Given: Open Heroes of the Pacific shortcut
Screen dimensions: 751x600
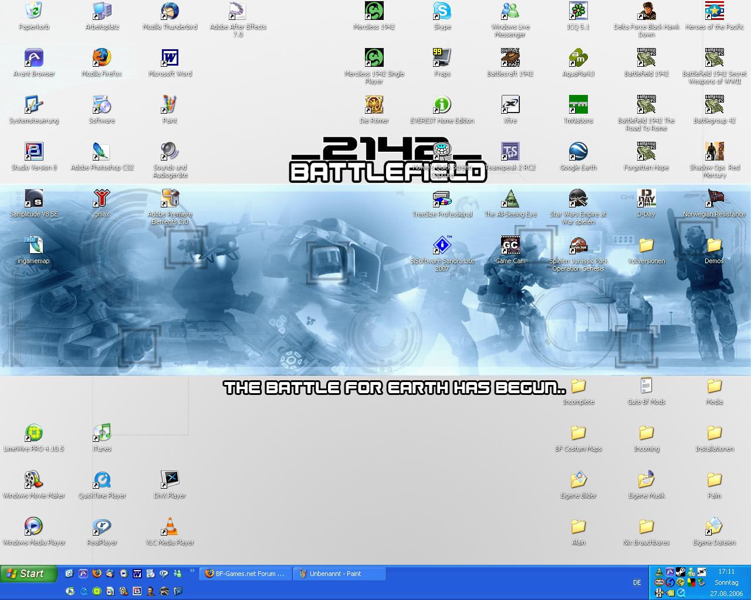Looking at the screenshot, I should tap(715, 11).
